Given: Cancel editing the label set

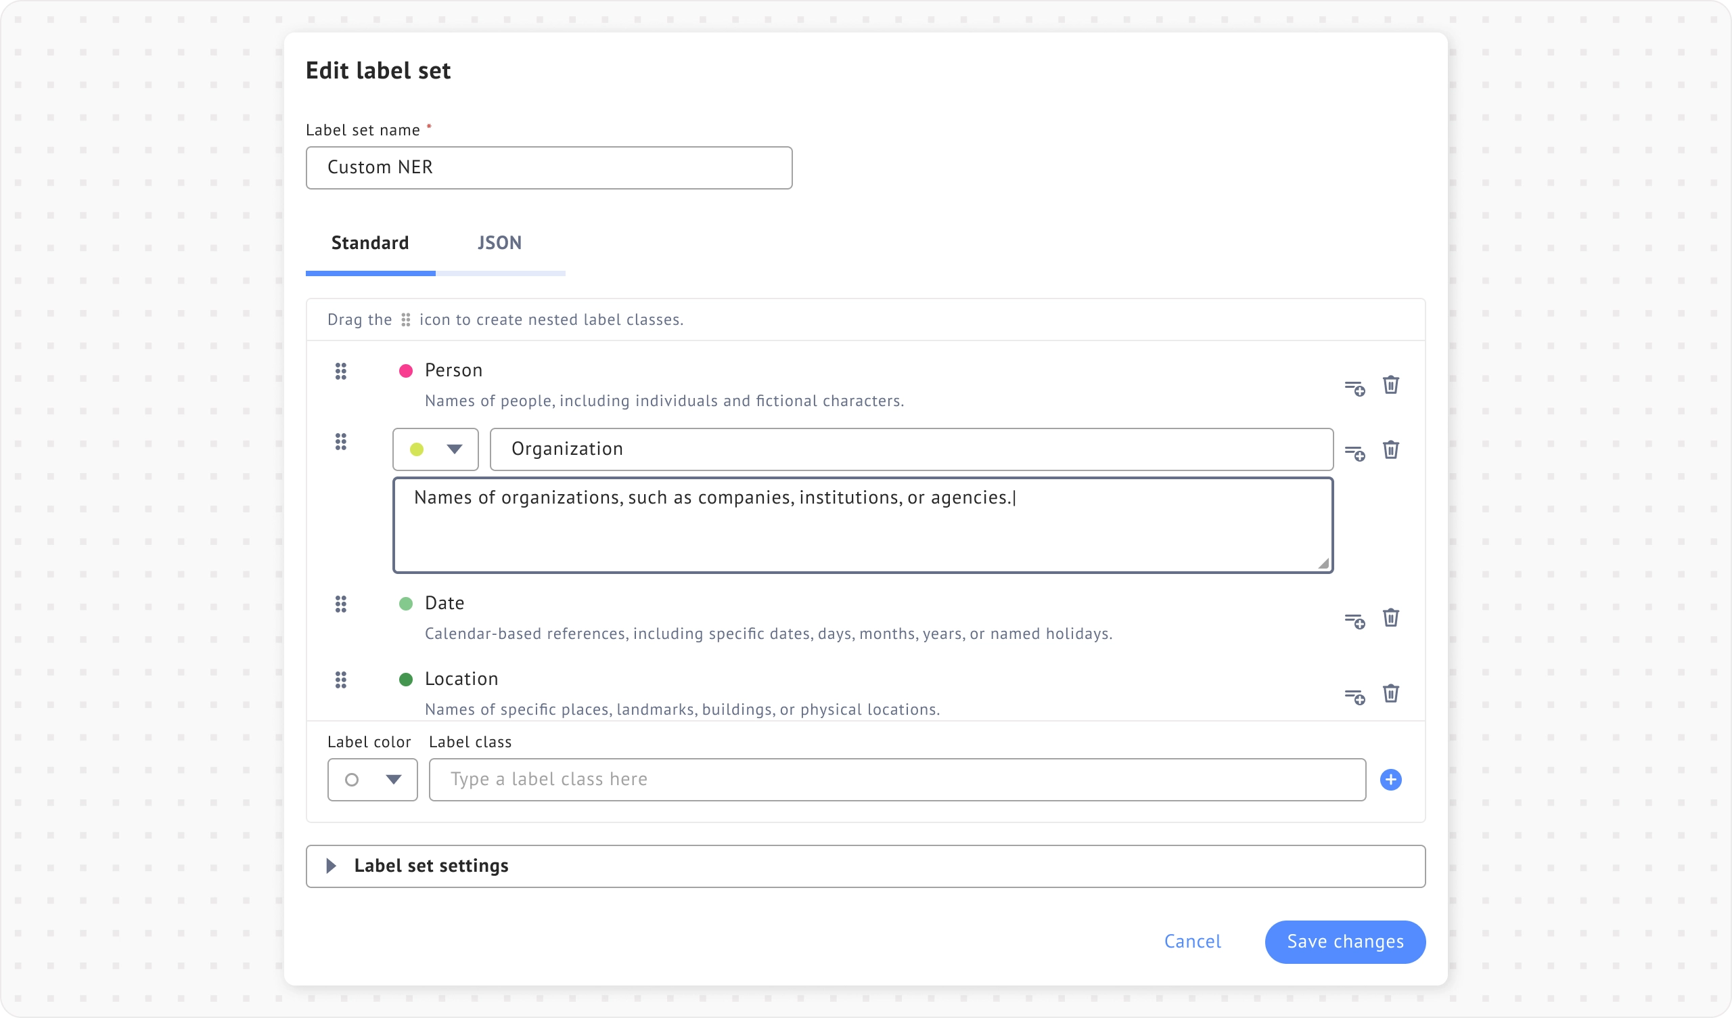Looking at the screenshot, I should point(1192,942).
